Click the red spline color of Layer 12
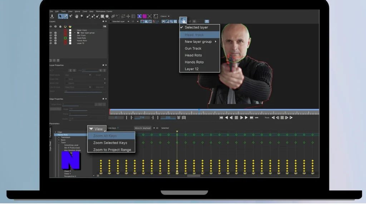 [65, 43]
